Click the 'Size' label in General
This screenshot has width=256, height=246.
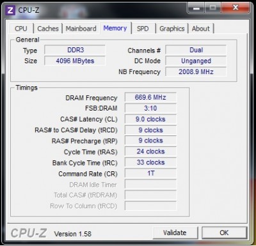[31, 61]
